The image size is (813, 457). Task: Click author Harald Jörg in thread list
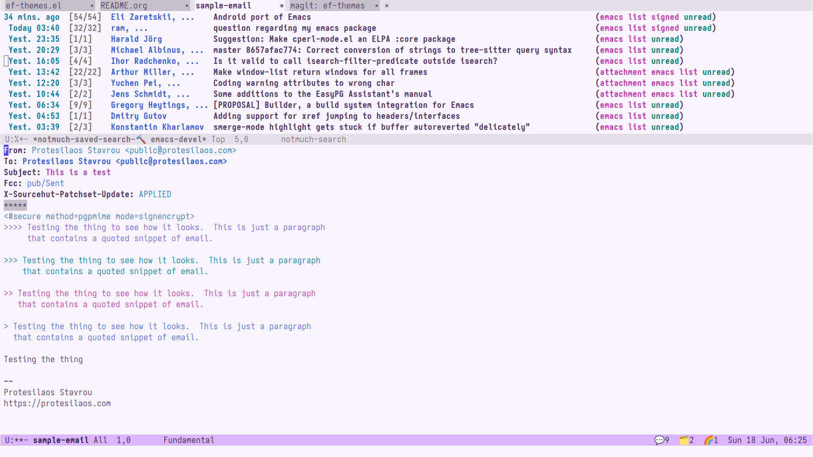(136, 39)
